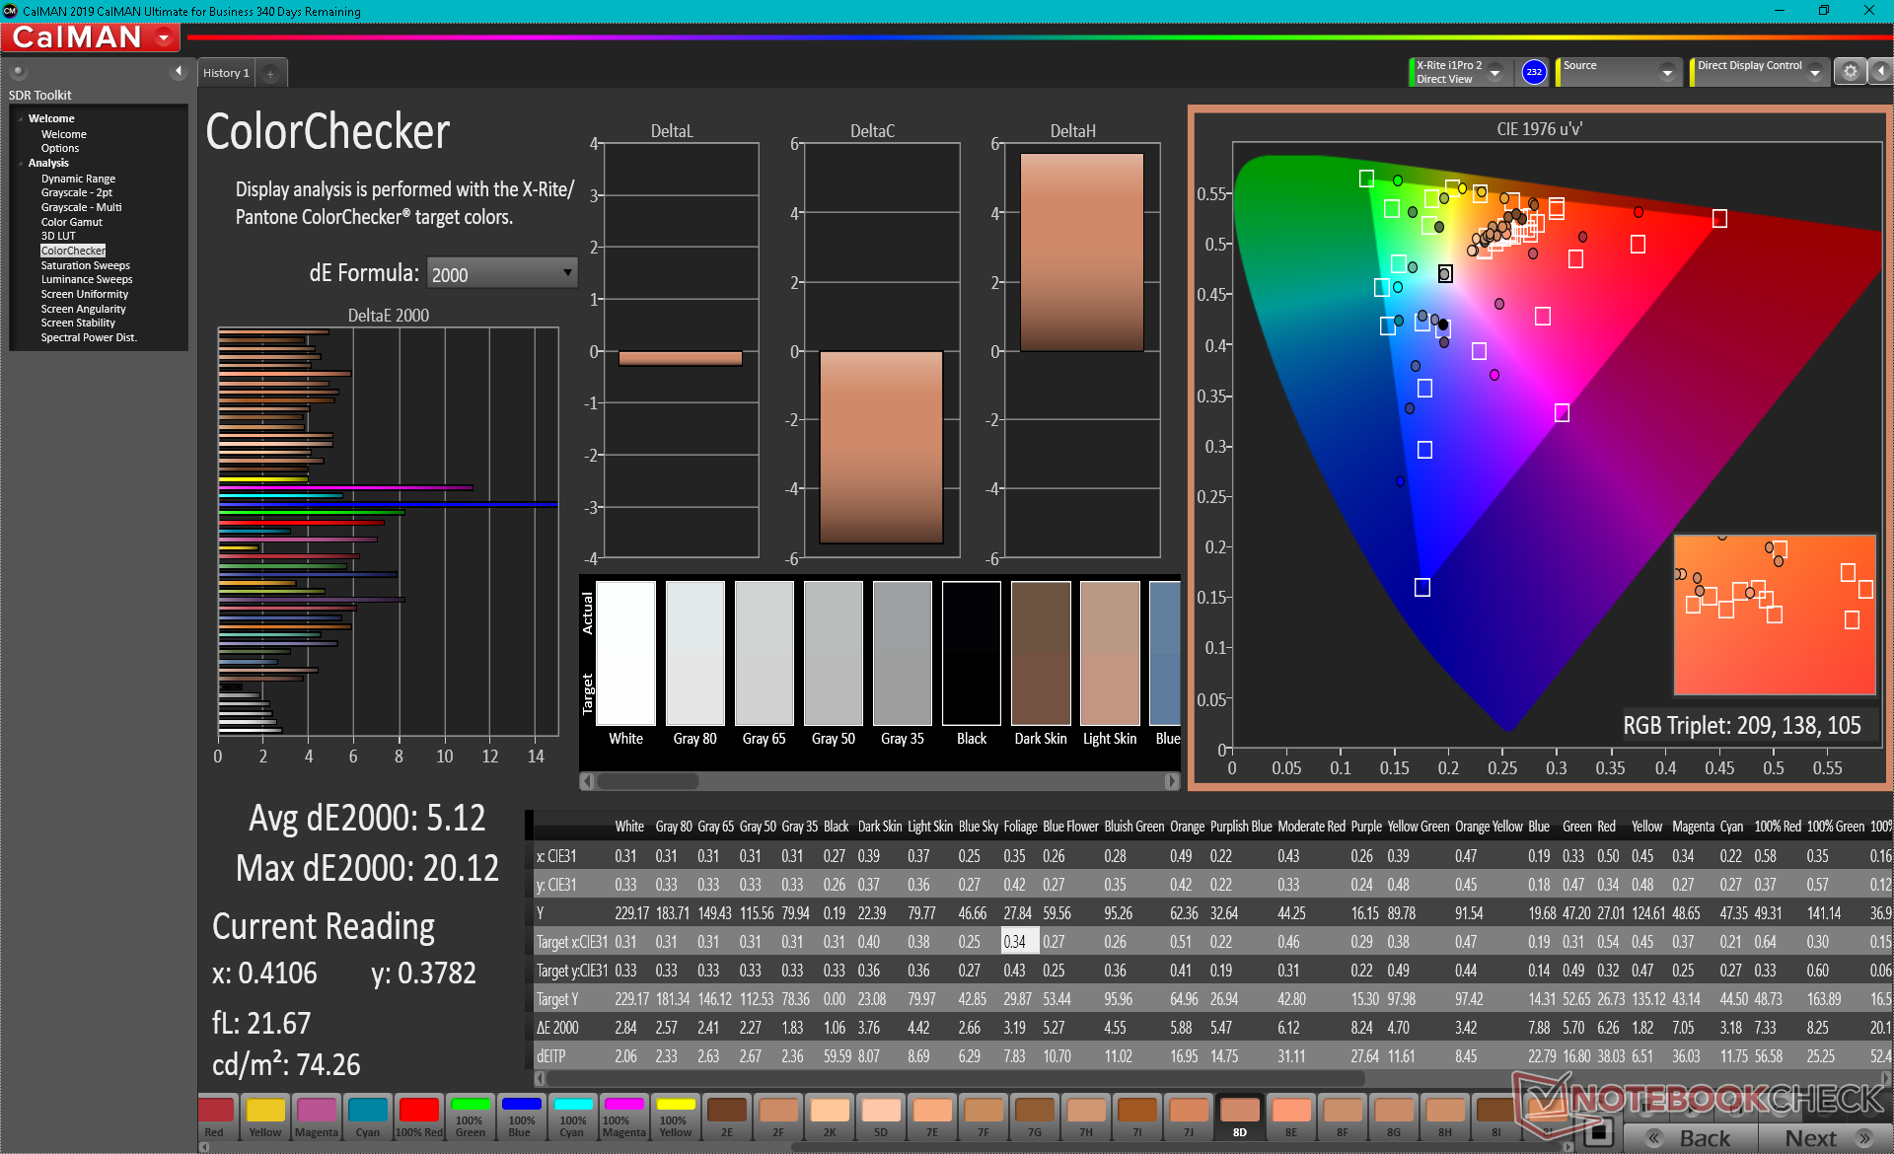Open the CalMAN main menu arrow
Viewport: 1894px width, 1154px height.
(164, 37)
